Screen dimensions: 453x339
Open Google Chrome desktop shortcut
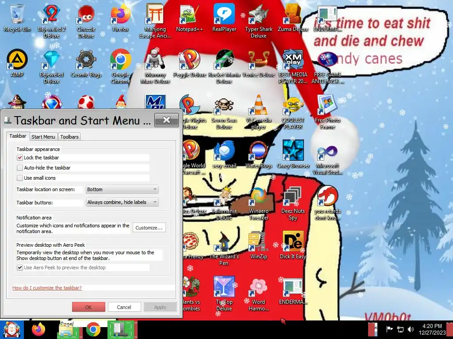pyautogui.click(x=120, y=67)
